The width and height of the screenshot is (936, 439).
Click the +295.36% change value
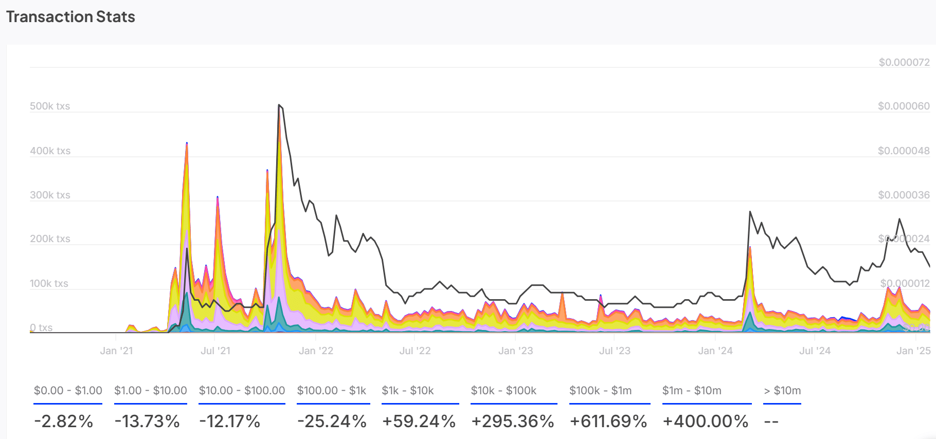[513, 422]
